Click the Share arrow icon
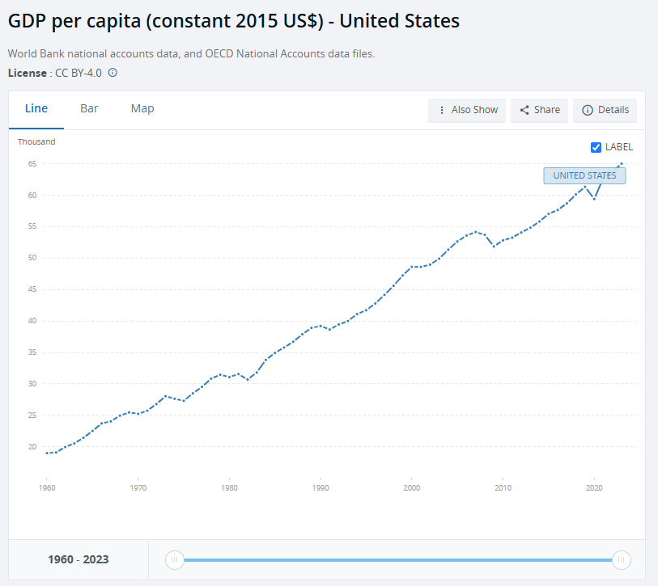The height and width of the screenshot is (586, 658). [x=524, y=110]
